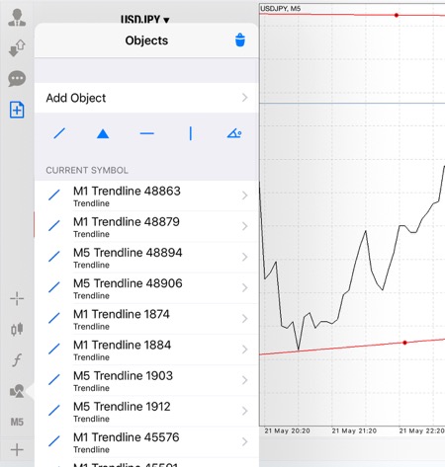
Task: Select the vertical line tool icon
Action: pos(191,133)
